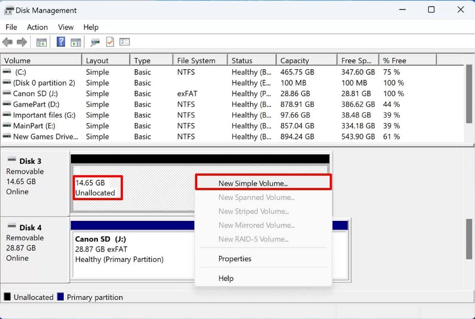
Task: Sort by the Free Sp... column header
Action: (x=358, y=60)
